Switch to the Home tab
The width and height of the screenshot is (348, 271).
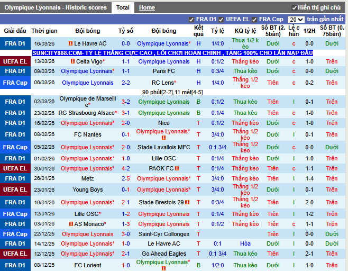(147, 7)
